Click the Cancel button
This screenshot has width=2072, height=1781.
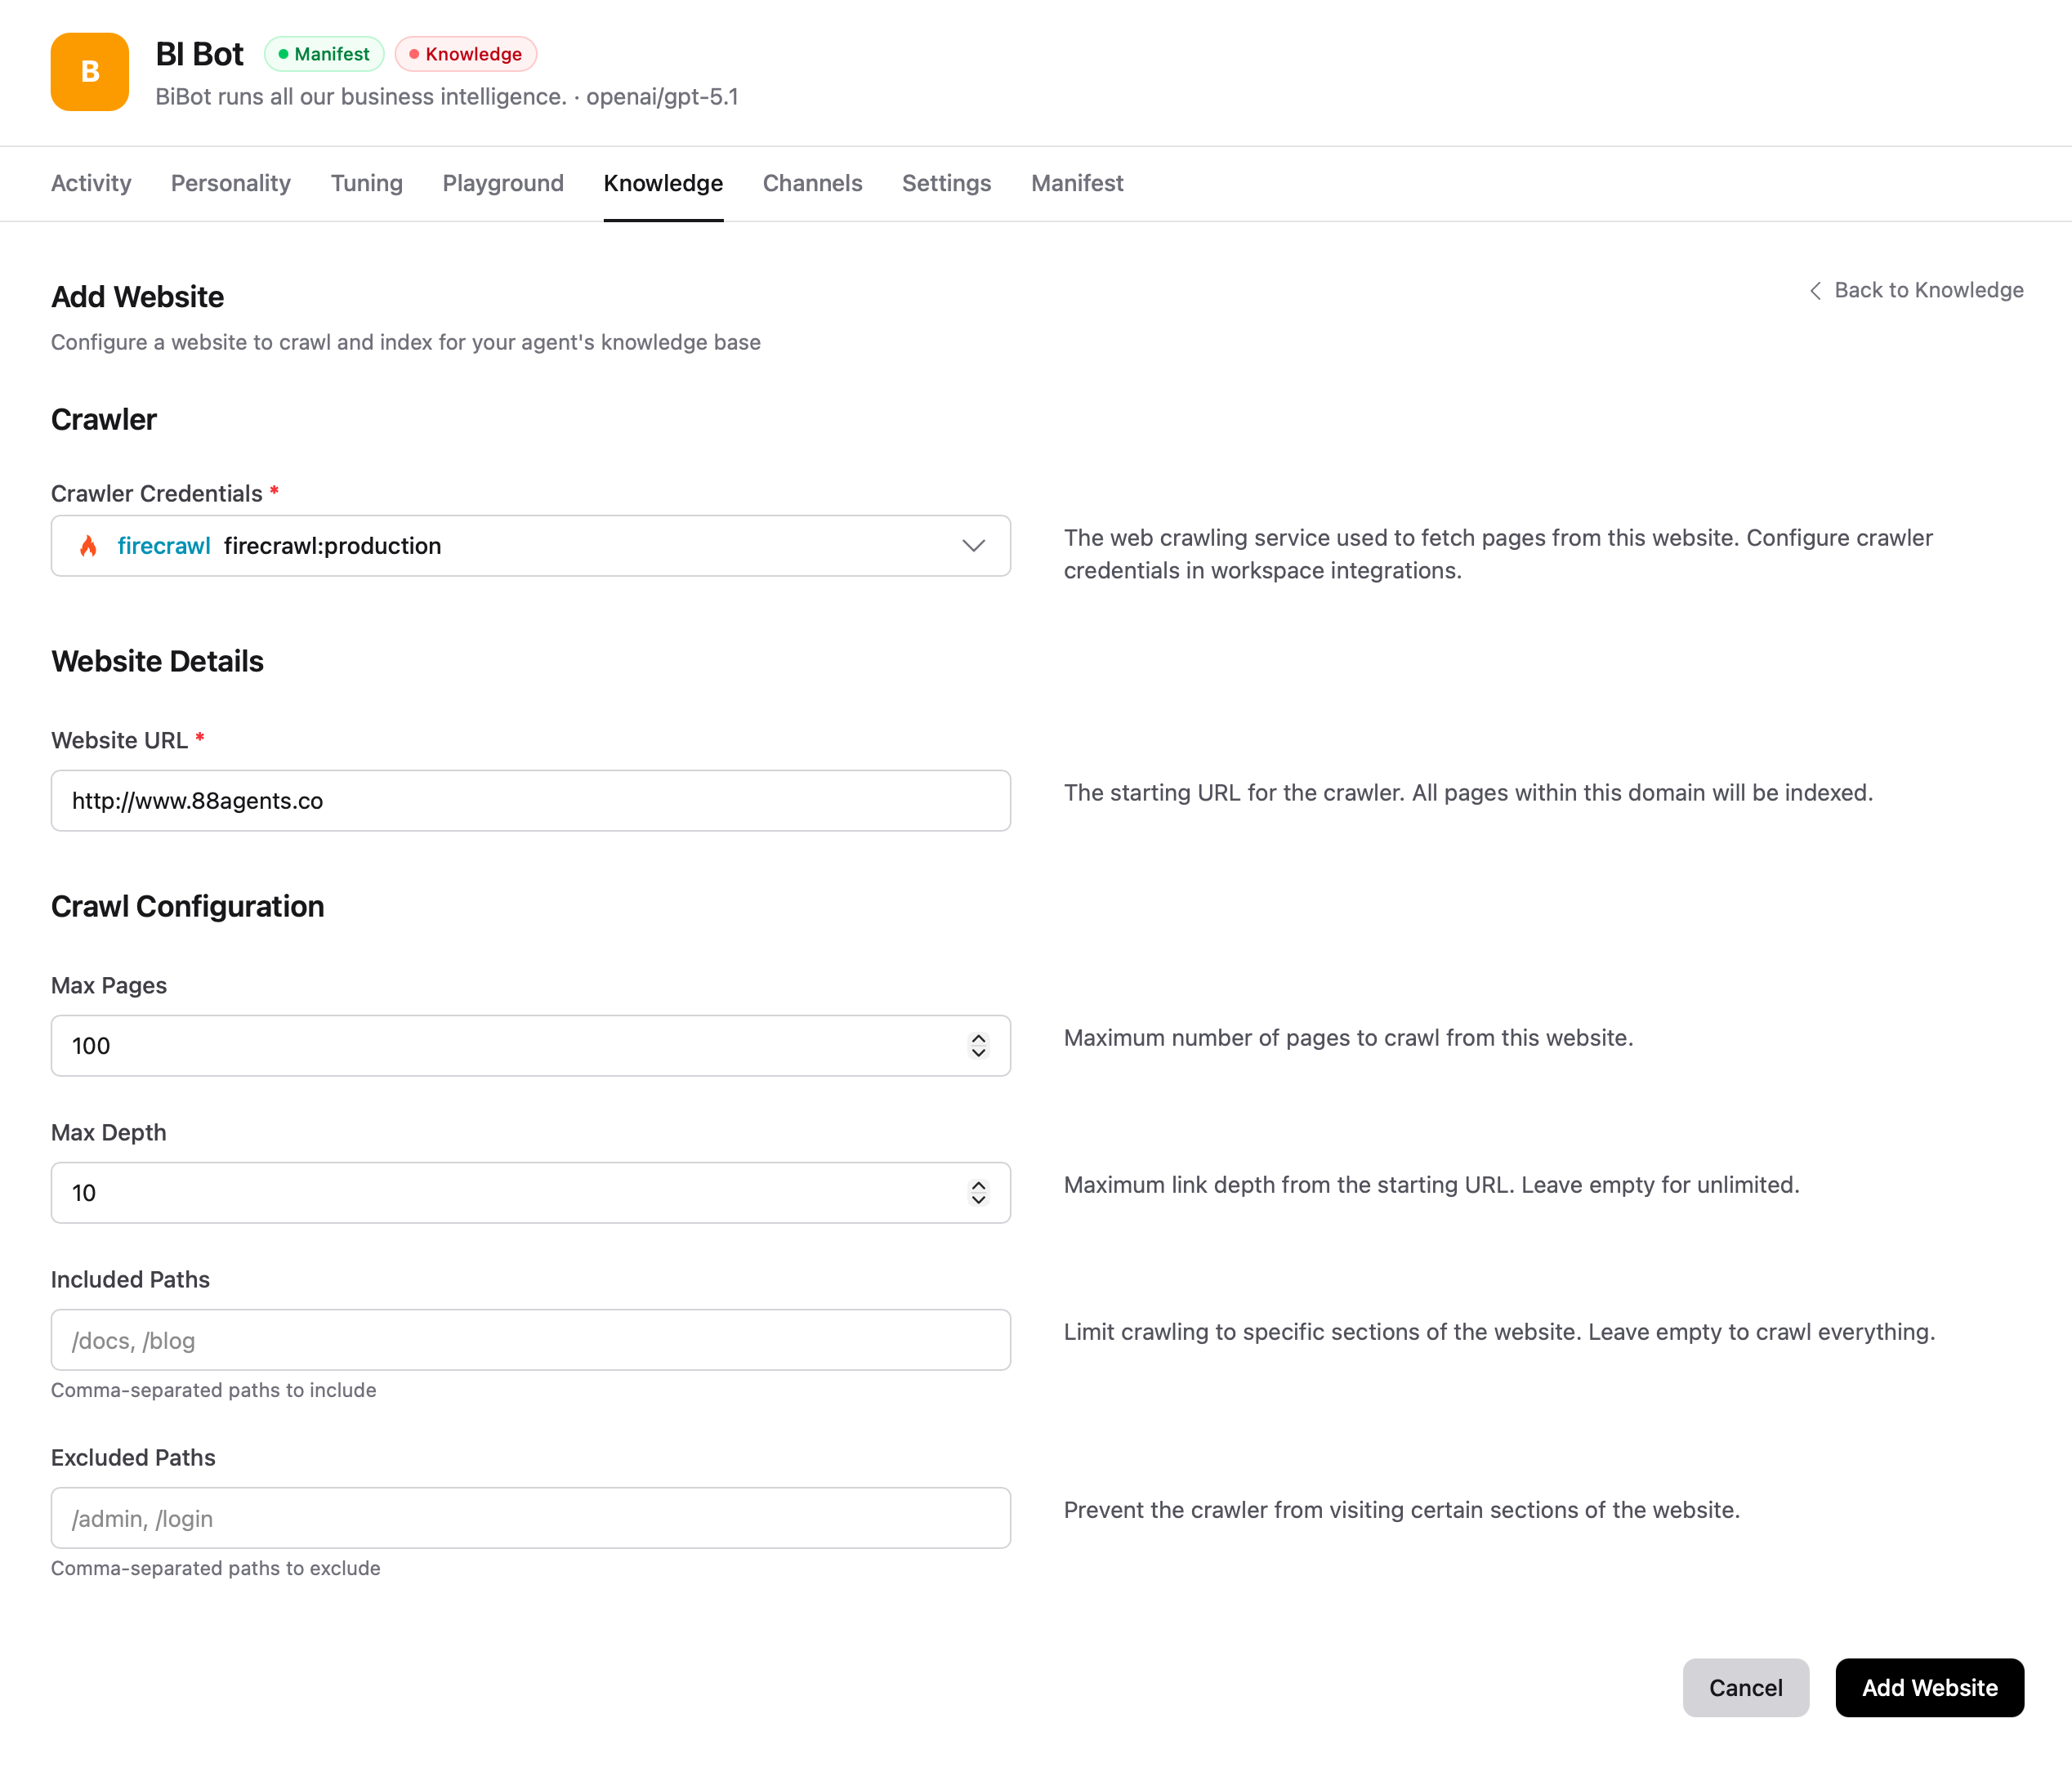click(1745, 1687)
